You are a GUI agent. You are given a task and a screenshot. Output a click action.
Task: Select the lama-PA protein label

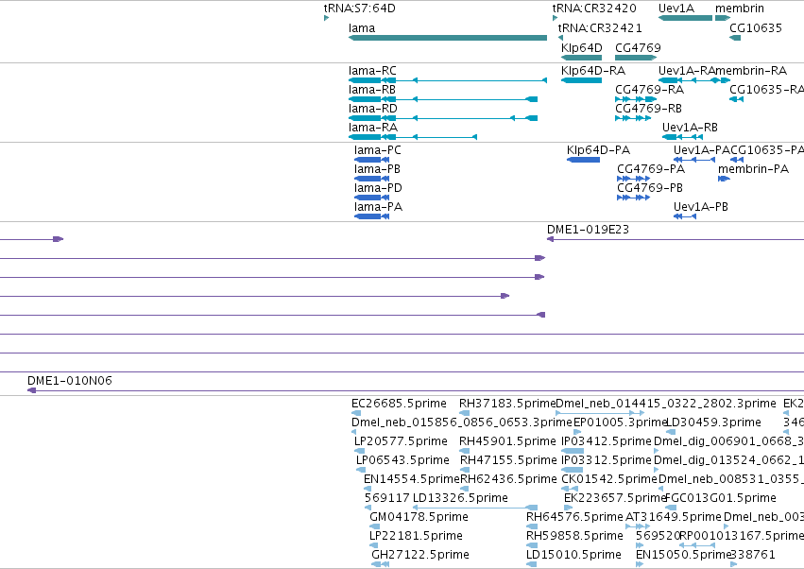(x=378, y=207)
